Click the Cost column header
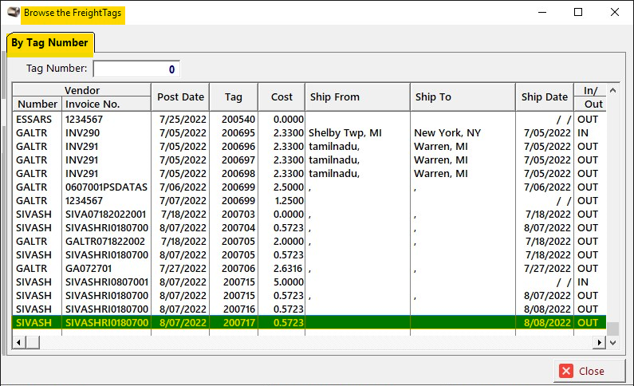The image size is (634, 386). pos(282,97)
